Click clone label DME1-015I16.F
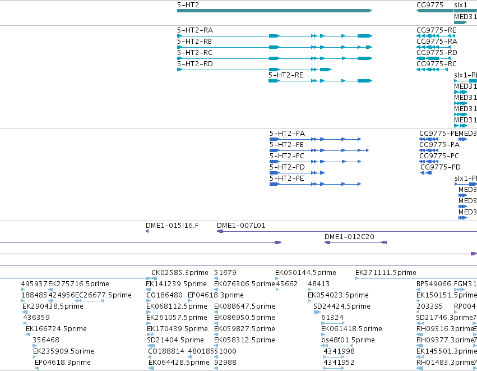 tap(172, 226)
